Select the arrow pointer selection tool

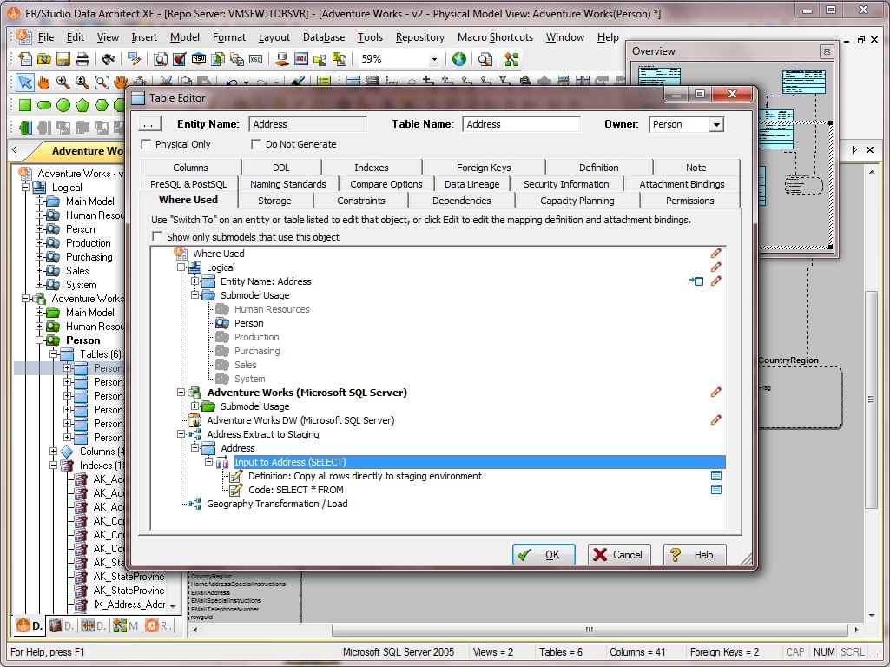pos(25,83)
